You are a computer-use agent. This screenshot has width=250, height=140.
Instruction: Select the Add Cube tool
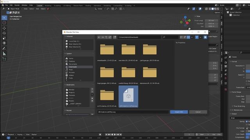[4, 59]
